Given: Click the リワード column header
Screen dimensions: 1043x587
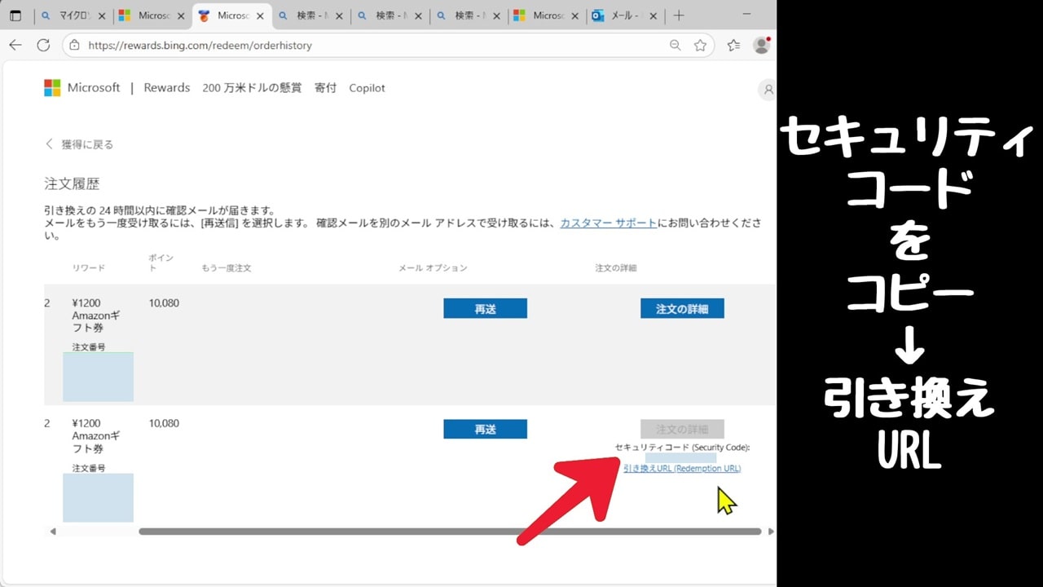Looking at the screenshot, I should [88, 268].
